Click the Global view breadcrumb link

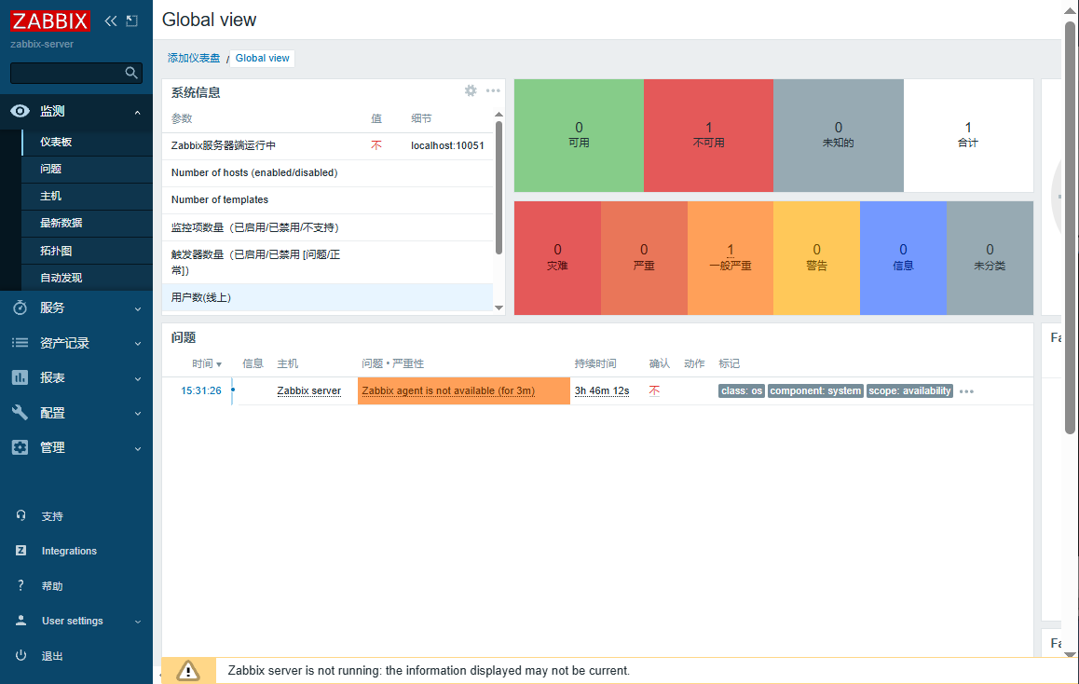(x=262, y=58)
